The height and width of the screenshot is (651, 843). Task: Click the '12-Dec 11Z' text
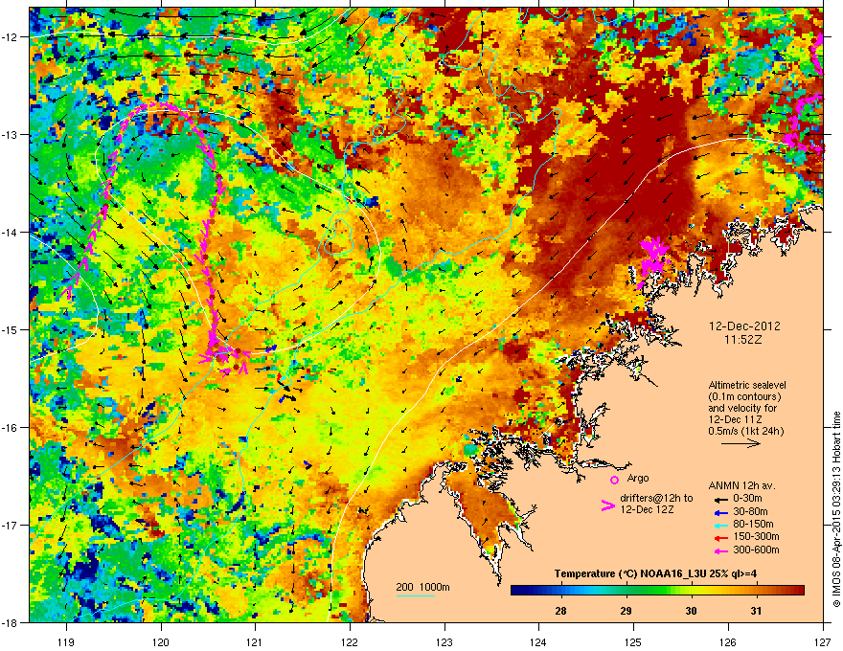735,419
